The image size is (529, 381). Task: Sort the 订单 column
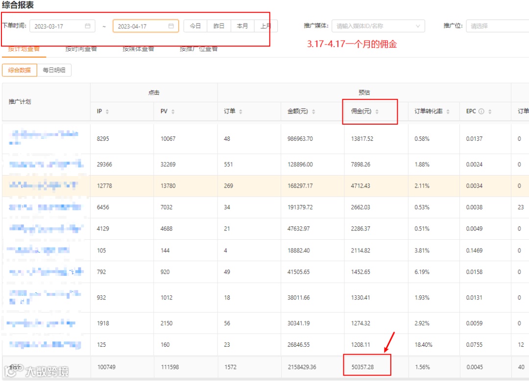(240, 111)
